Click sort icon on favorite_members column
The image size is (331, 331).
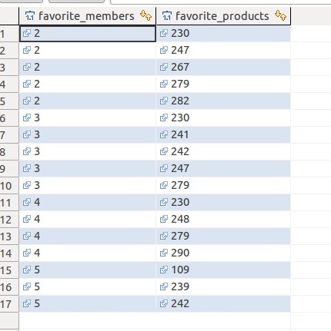tap(145, 15)
